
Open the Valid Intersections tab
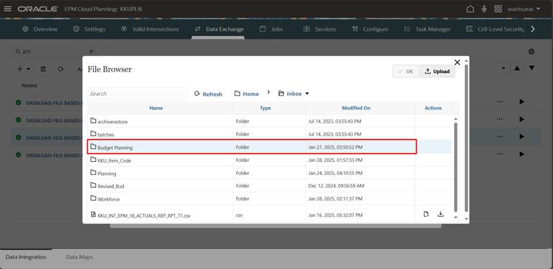point(150,29)
